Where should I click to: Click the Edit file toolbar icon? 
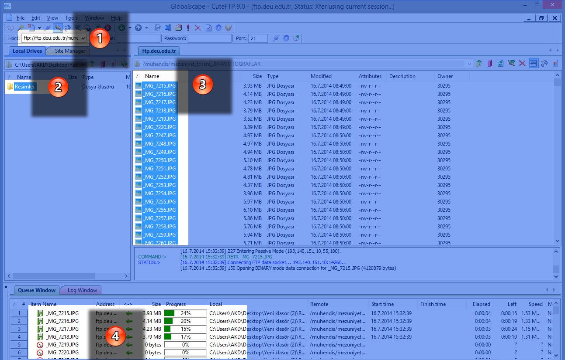point(158,28)
